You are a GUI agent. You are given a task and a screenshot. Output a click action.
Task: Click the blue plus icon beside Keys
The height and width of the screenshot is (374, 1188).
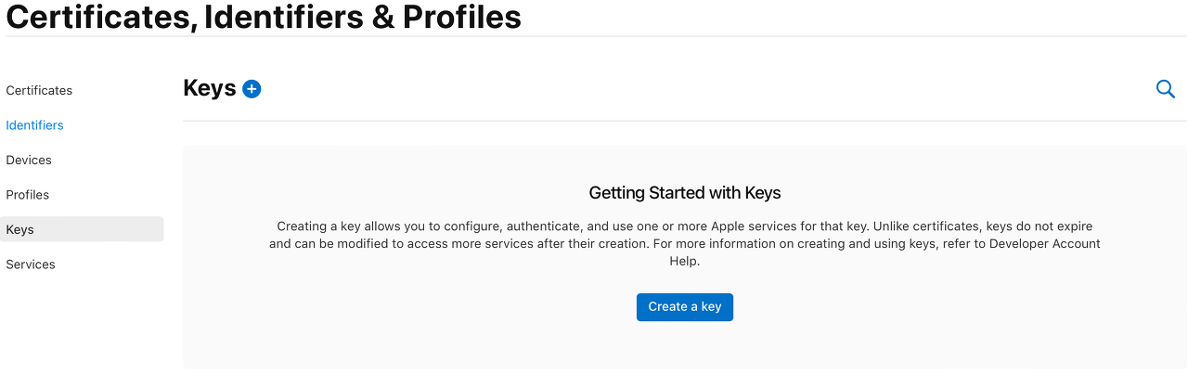click(252, 89)
